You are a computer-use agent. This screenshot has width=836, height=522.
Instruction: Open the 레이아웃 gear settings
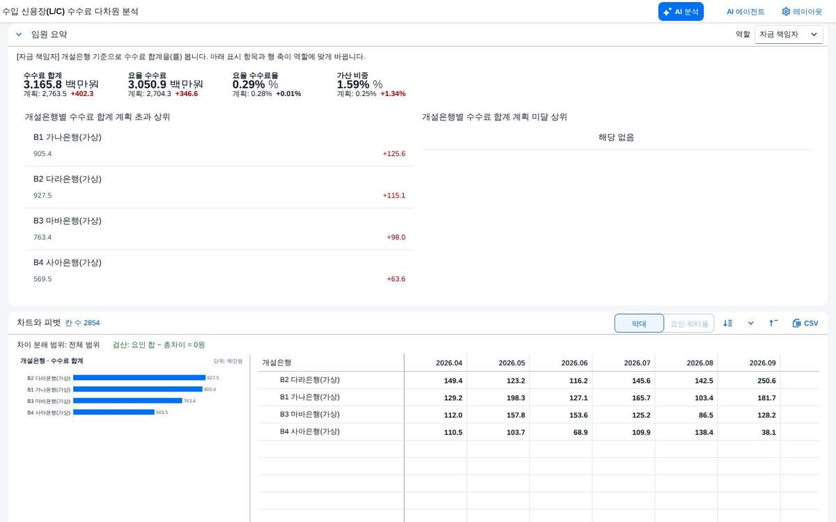[802, 11]
